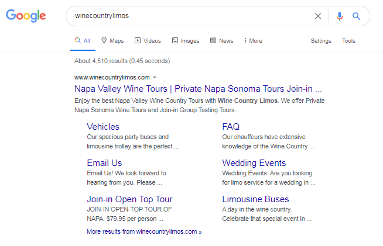Open the Vehicles sitelink
The height and width of the screenshot is (246, 383).
(x=102, y=126)
